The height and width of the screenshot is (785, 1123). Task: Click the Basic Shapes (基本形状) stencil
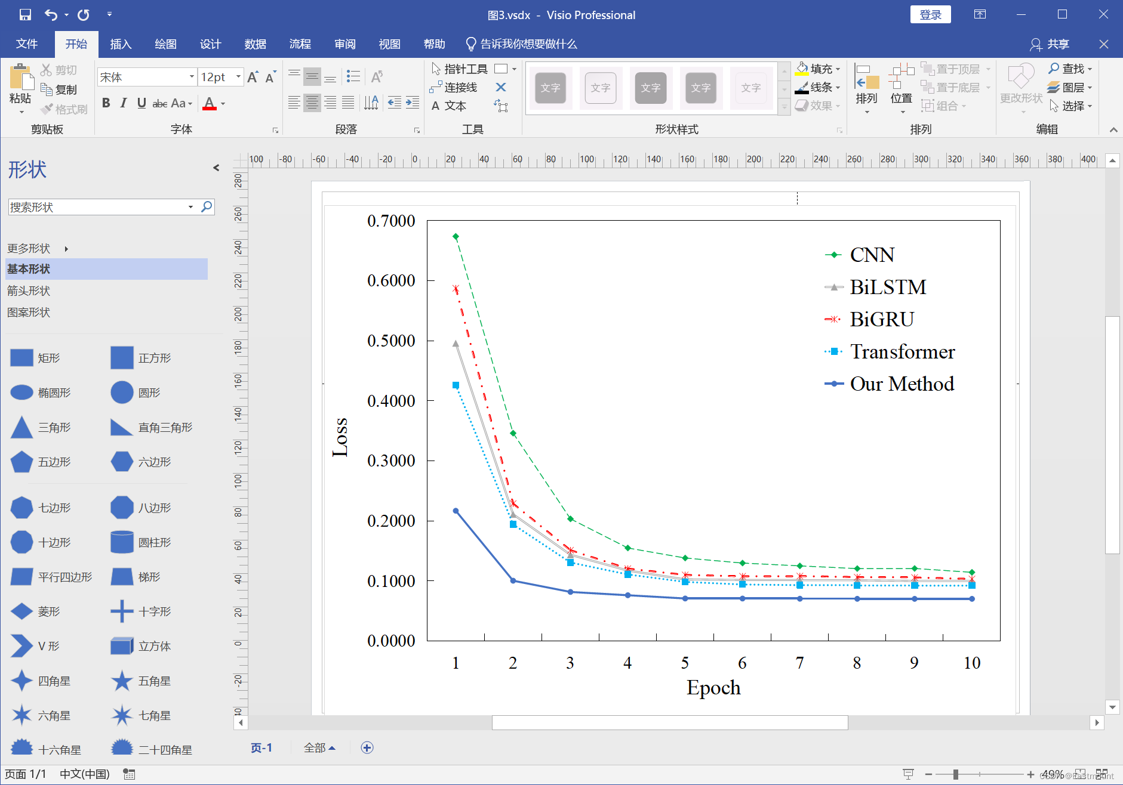point(106,269)
